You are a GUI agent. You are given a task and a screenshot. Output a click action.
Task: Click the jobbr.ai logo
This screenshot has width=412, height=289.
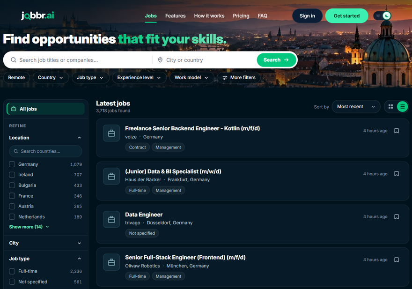point(37,16)
